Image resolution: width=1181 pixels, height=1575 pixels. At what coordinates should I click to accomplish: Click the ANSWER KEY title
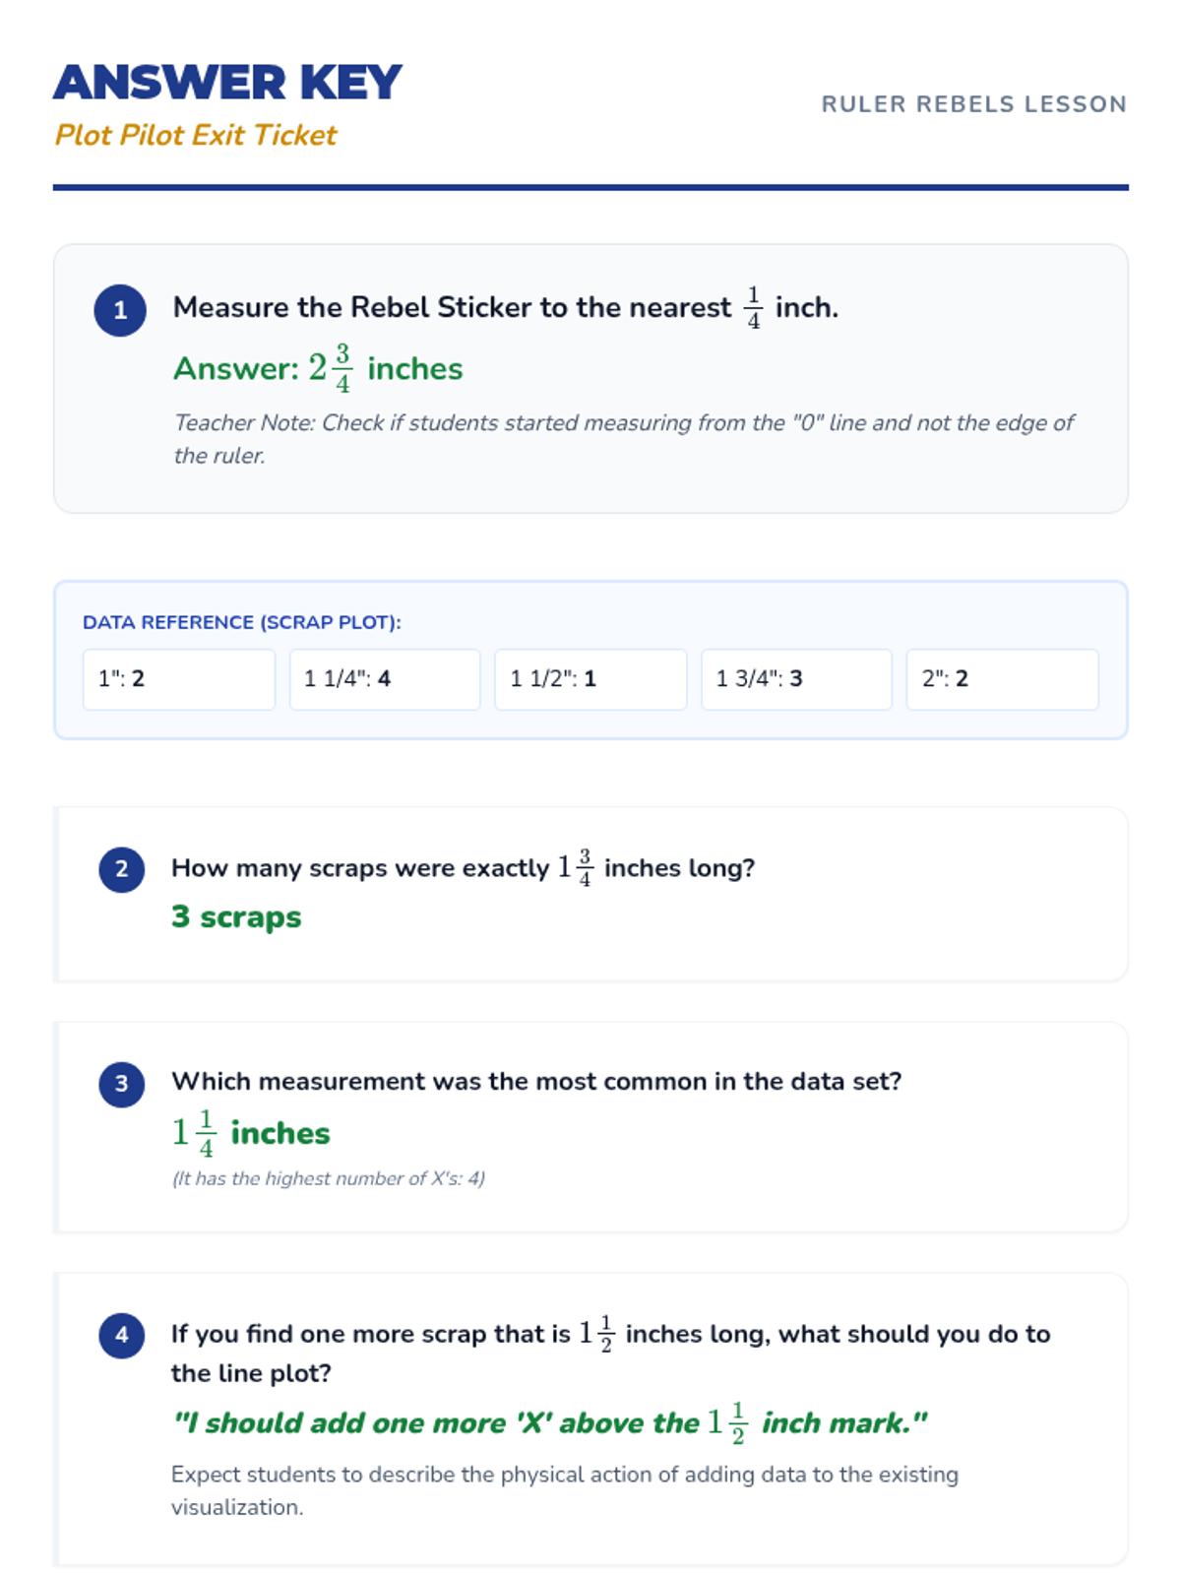tap(228, 83)
